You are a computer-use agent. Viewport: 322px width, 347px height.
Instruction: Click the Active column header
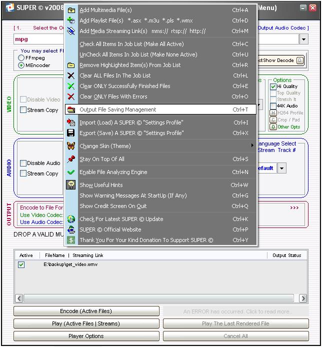pyautogui.click(x=26, y=255)
